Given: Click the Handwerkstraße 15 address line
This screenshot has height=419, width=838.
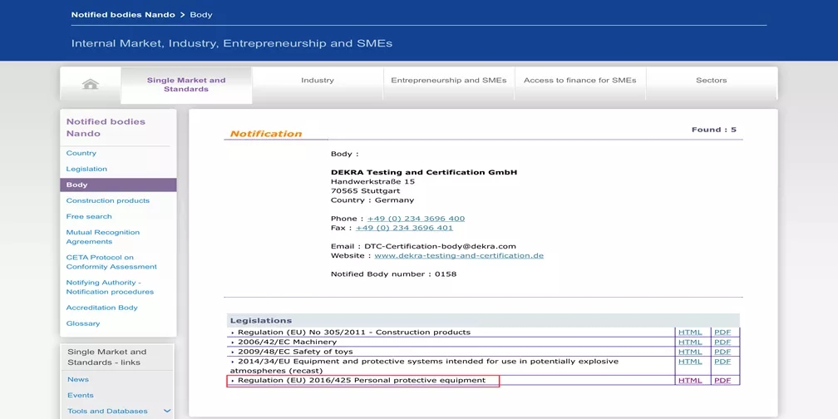Looking at the screenshot, I should (372, 182).
